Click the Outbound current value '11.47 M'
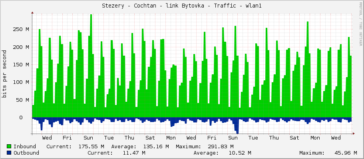Image resolution: width=364 pixels, height=159 pixels. (x=134, y=153)
